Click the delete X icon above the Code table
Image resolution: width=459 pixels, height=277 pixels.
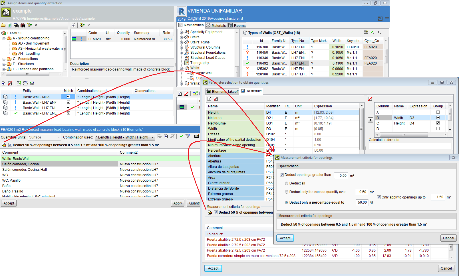(x=89, y=25)
